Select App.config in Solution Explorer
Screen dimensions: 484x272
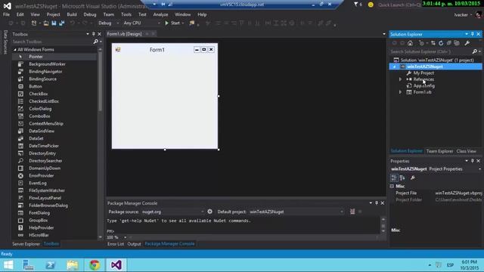click(423, 85)
